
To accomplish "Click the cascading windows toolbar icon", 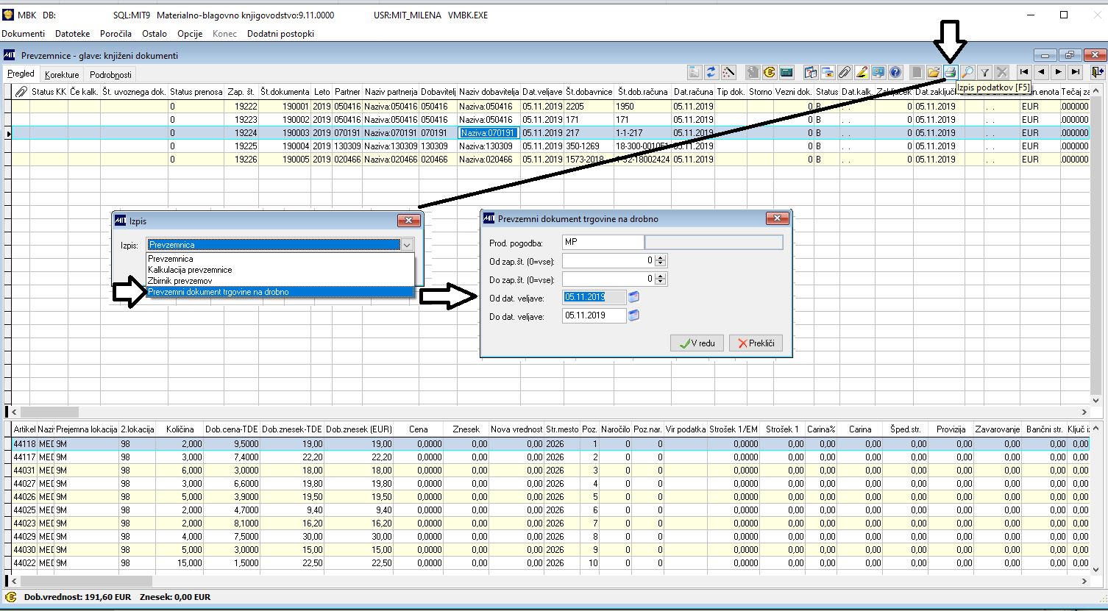I will pyautogui.click(x=827, y=72).
